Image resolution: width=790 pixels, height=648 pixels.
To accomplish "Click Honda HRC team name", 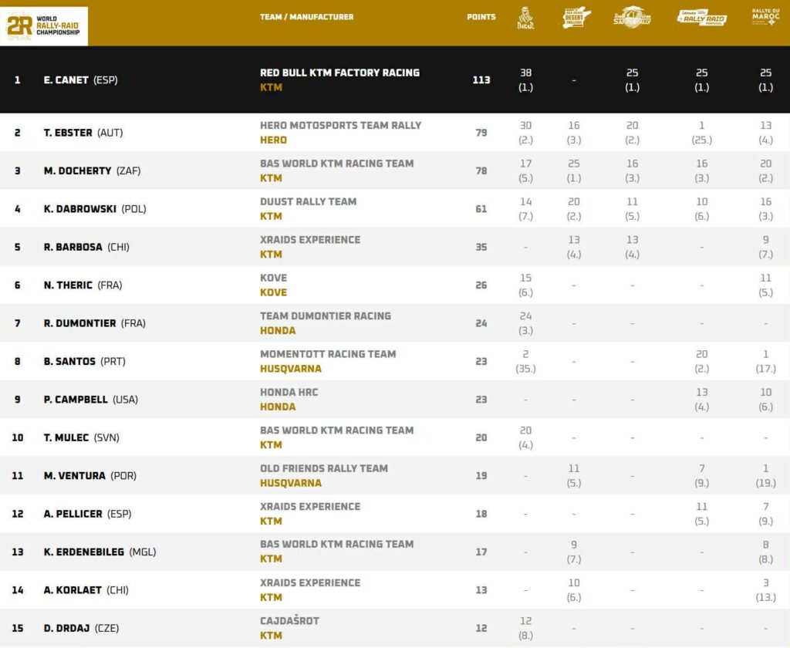I will tap(289, 392).
